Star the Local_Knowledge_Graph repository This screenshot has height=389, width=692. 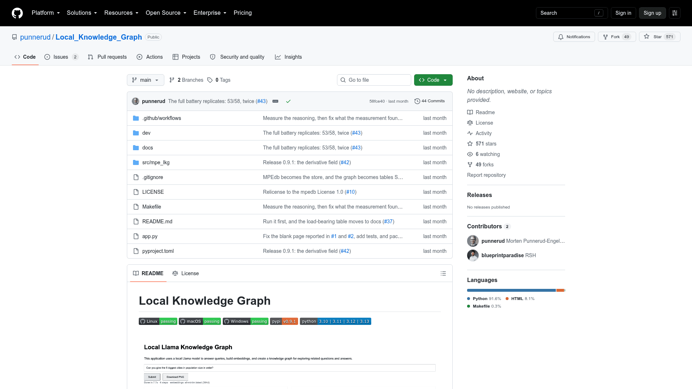659,37
